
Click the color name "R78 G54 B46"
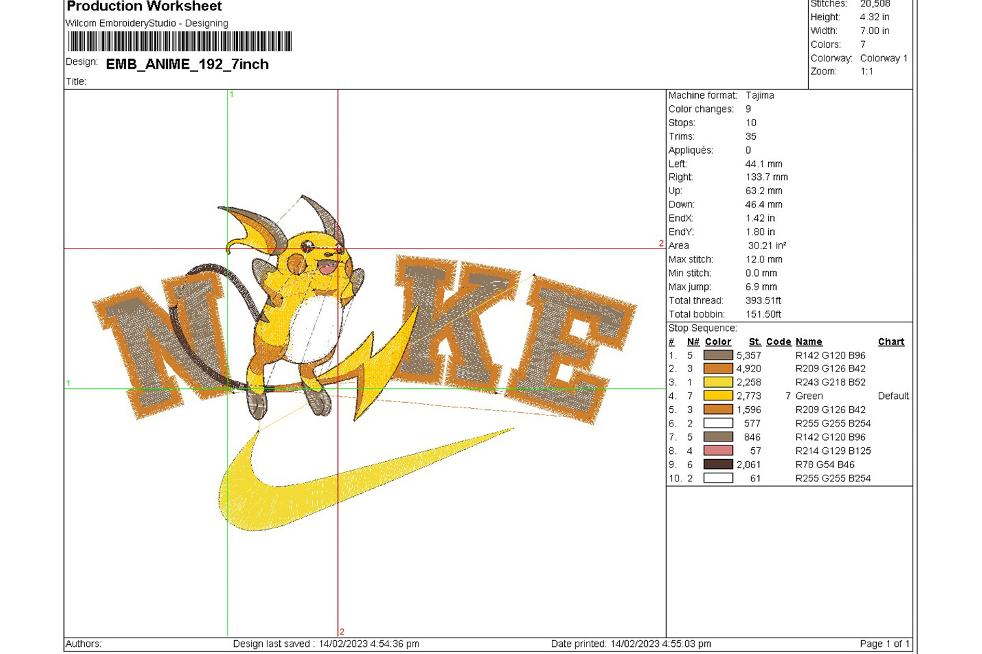point(825,465)
